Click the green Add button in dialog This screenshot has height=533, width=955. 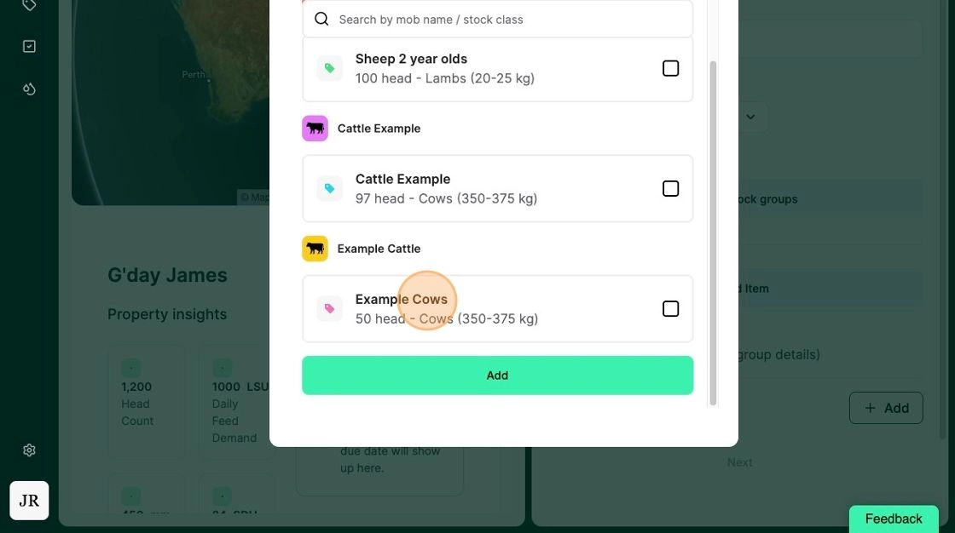pos(498,375)
